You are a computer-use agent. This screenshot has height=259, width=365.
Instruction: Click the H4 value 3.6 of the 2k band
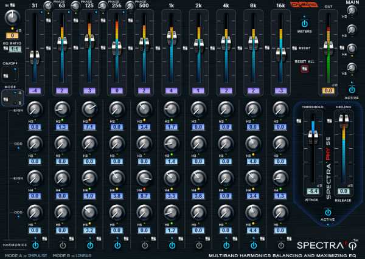[x=198, y=196]
